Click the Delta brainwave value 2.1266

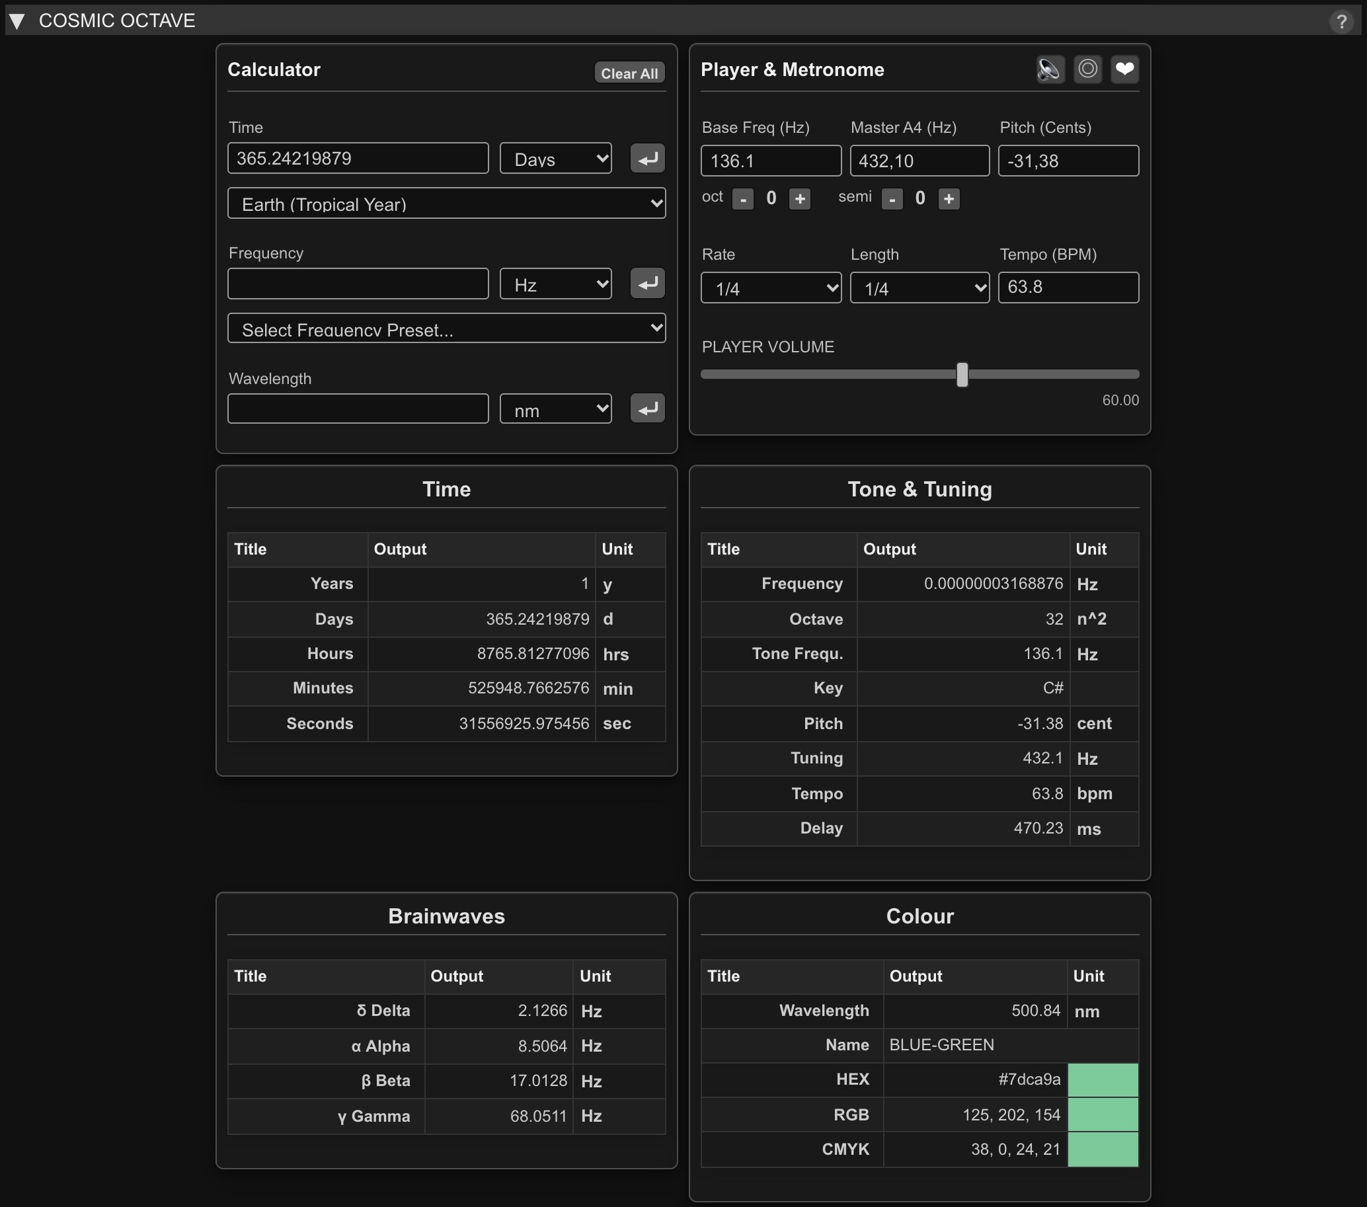pos(543,1011)
